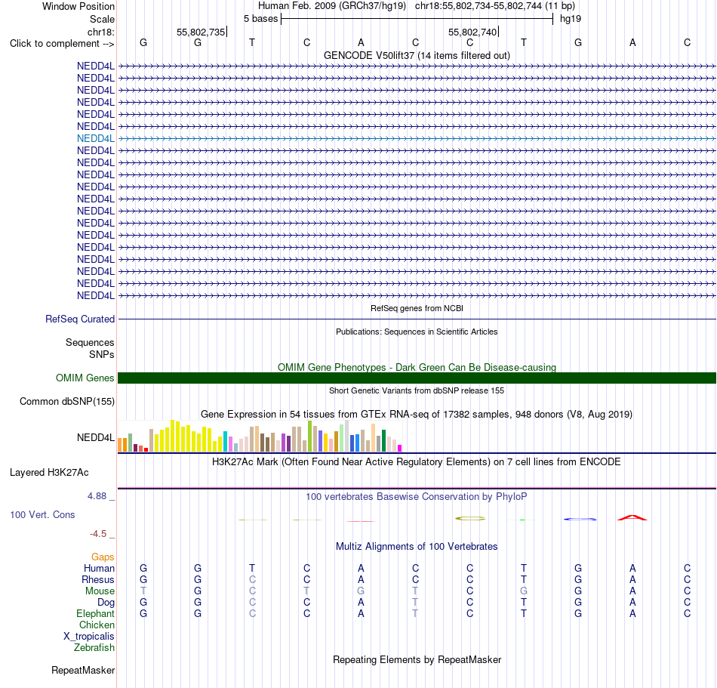
Task: Select the light-blue highlighted NEDD4L transcript label
Action: coord(96,139)
